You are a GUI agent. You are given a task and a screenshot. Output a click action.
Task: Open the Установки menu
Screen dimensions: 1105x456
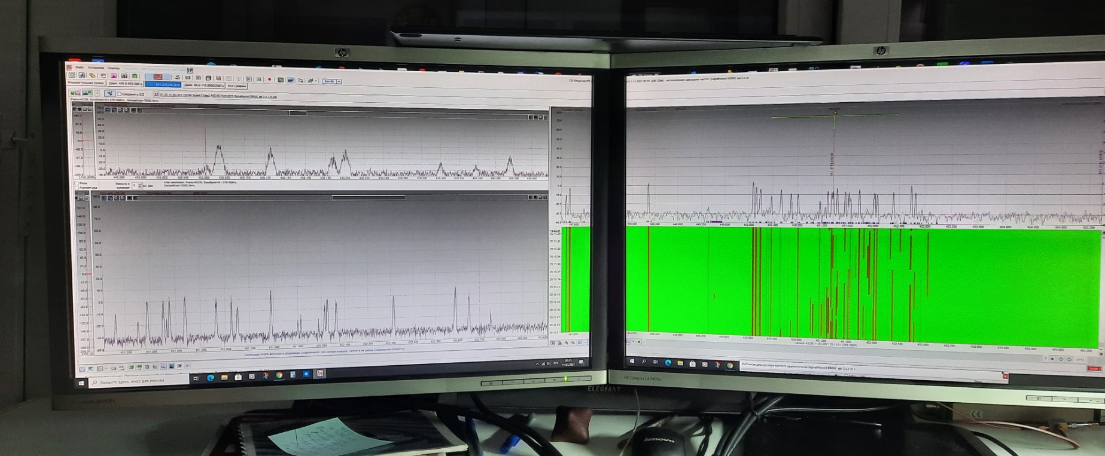coord(96,68)
